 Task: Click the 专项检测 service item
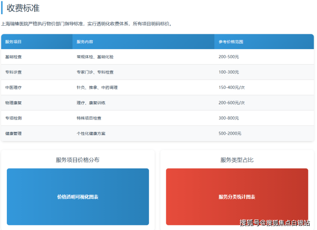(x=13, y=118)
